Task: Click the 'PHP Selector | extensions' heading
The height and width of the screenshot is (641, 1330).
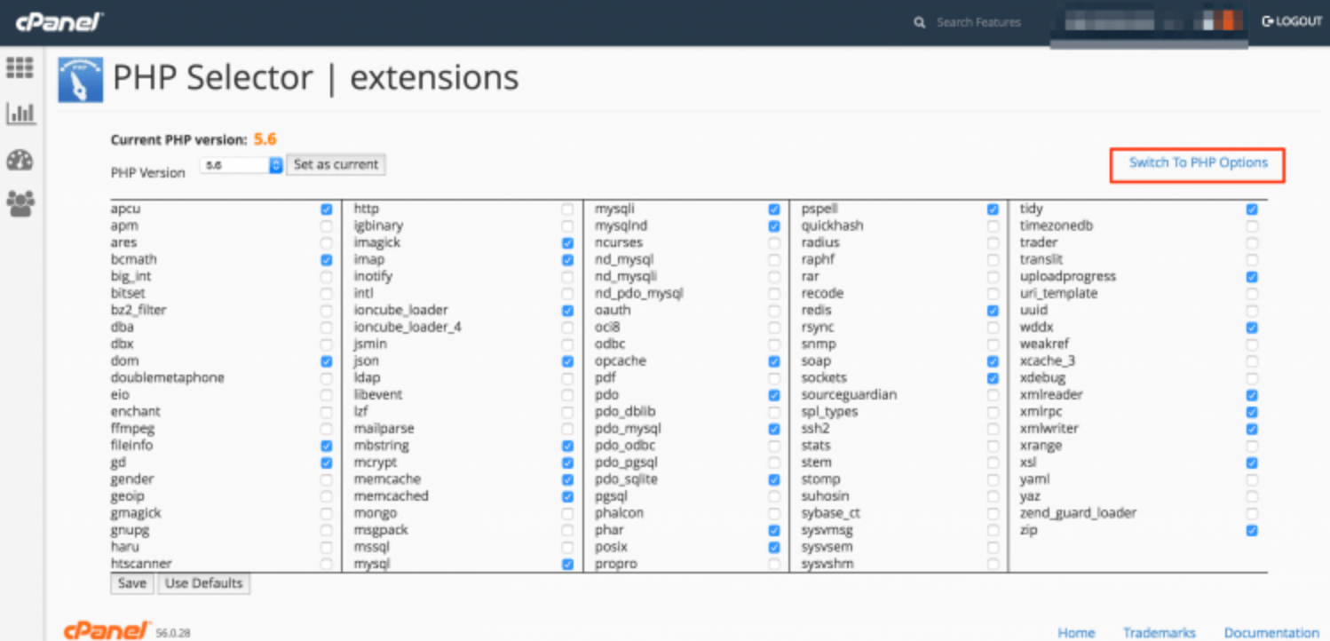Action: [x=316, y=78]
